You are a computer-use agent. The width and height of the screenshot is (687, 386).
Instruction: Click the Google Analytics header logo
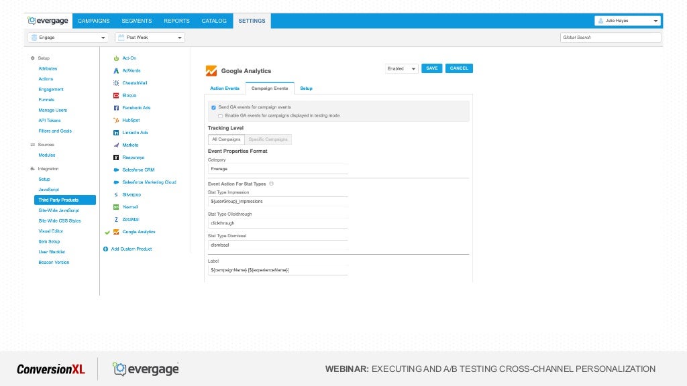211,70
